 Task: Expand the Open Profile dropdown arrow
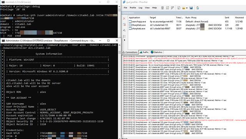[187, 8]
